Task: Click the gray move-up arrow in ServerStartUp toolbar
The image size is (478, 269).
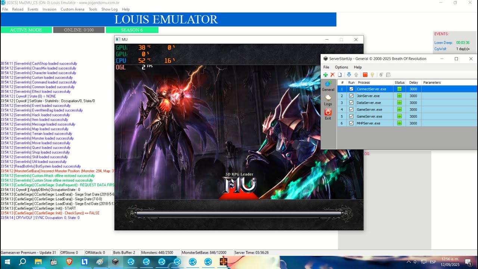Action: click(356, 75)
